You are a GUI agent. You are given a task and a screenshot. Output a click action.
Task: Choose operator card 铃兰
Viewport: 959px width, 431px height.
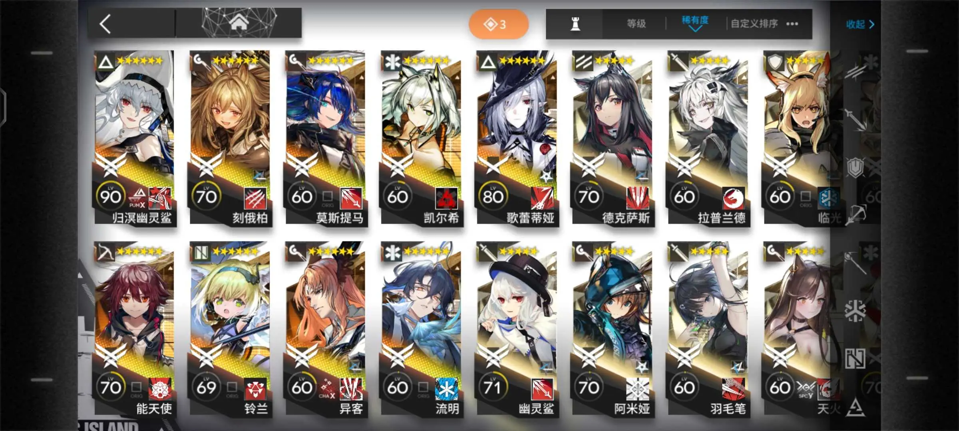(x=230, y=329)
